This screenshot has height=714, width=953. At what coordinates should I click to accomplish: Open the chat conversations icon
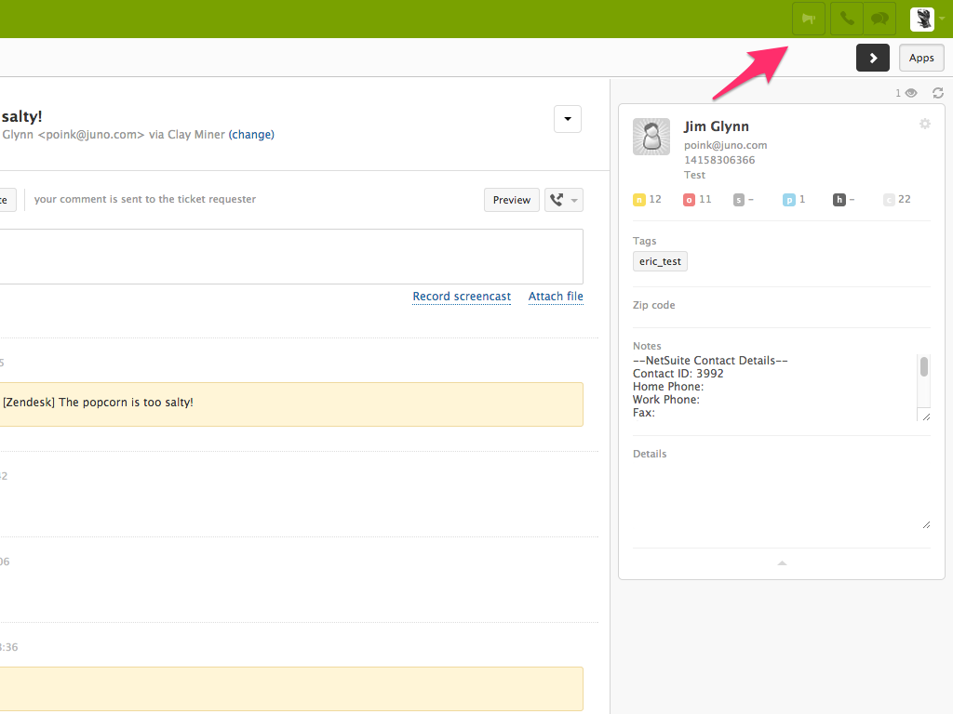pos(879,19)
